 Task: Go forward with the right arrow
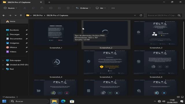(10, 15)
